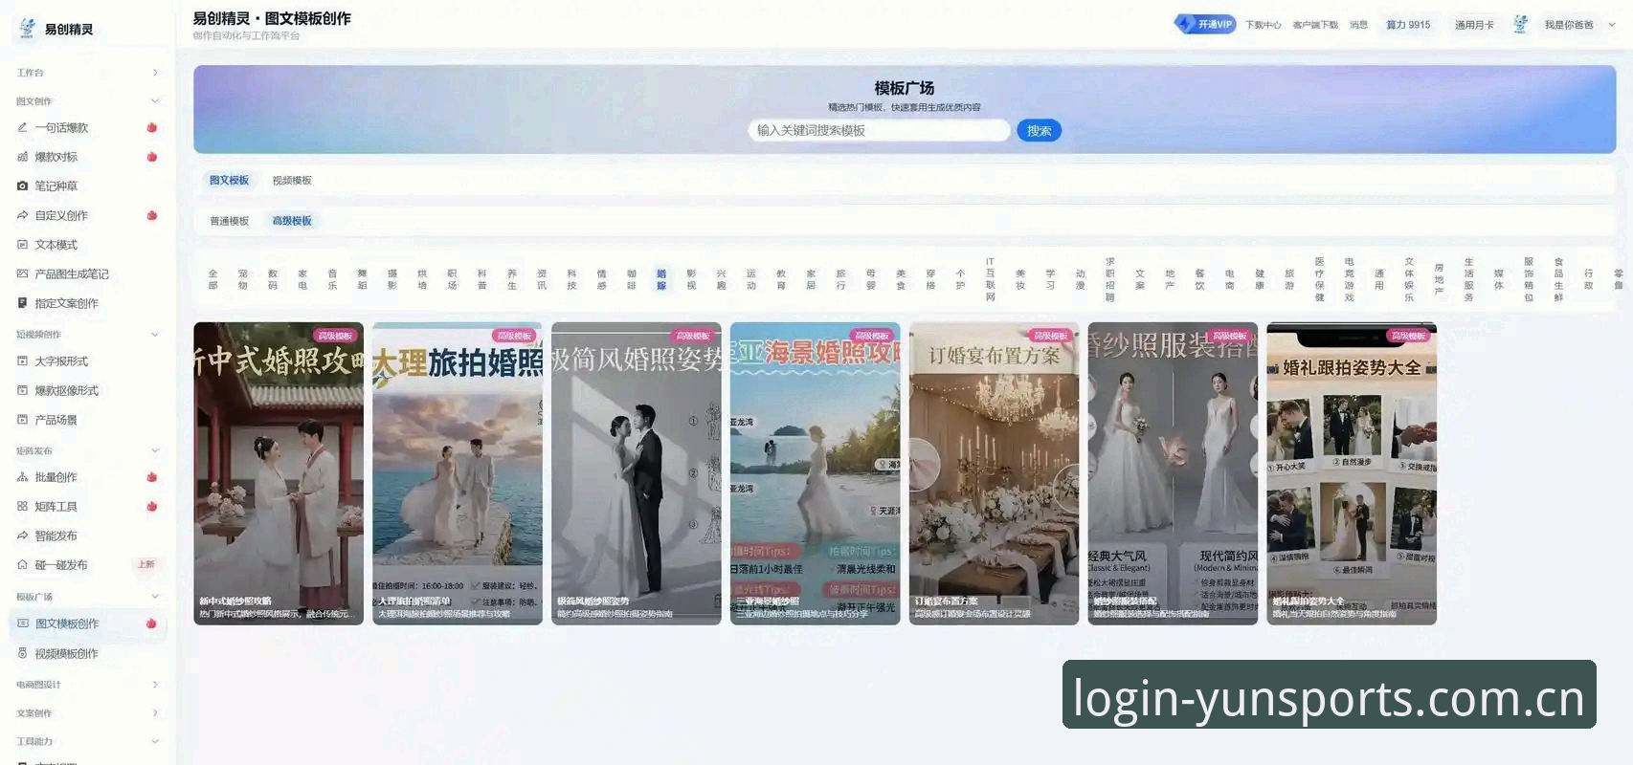Open the 爆款对标 chart icon item
The width and height of the screenshot is (1633, 765).
click(x=22, y=157)
